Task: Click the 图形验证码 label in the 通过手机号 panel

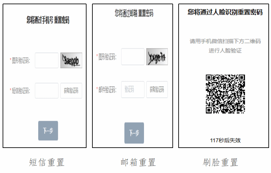Action: (21, 60)
